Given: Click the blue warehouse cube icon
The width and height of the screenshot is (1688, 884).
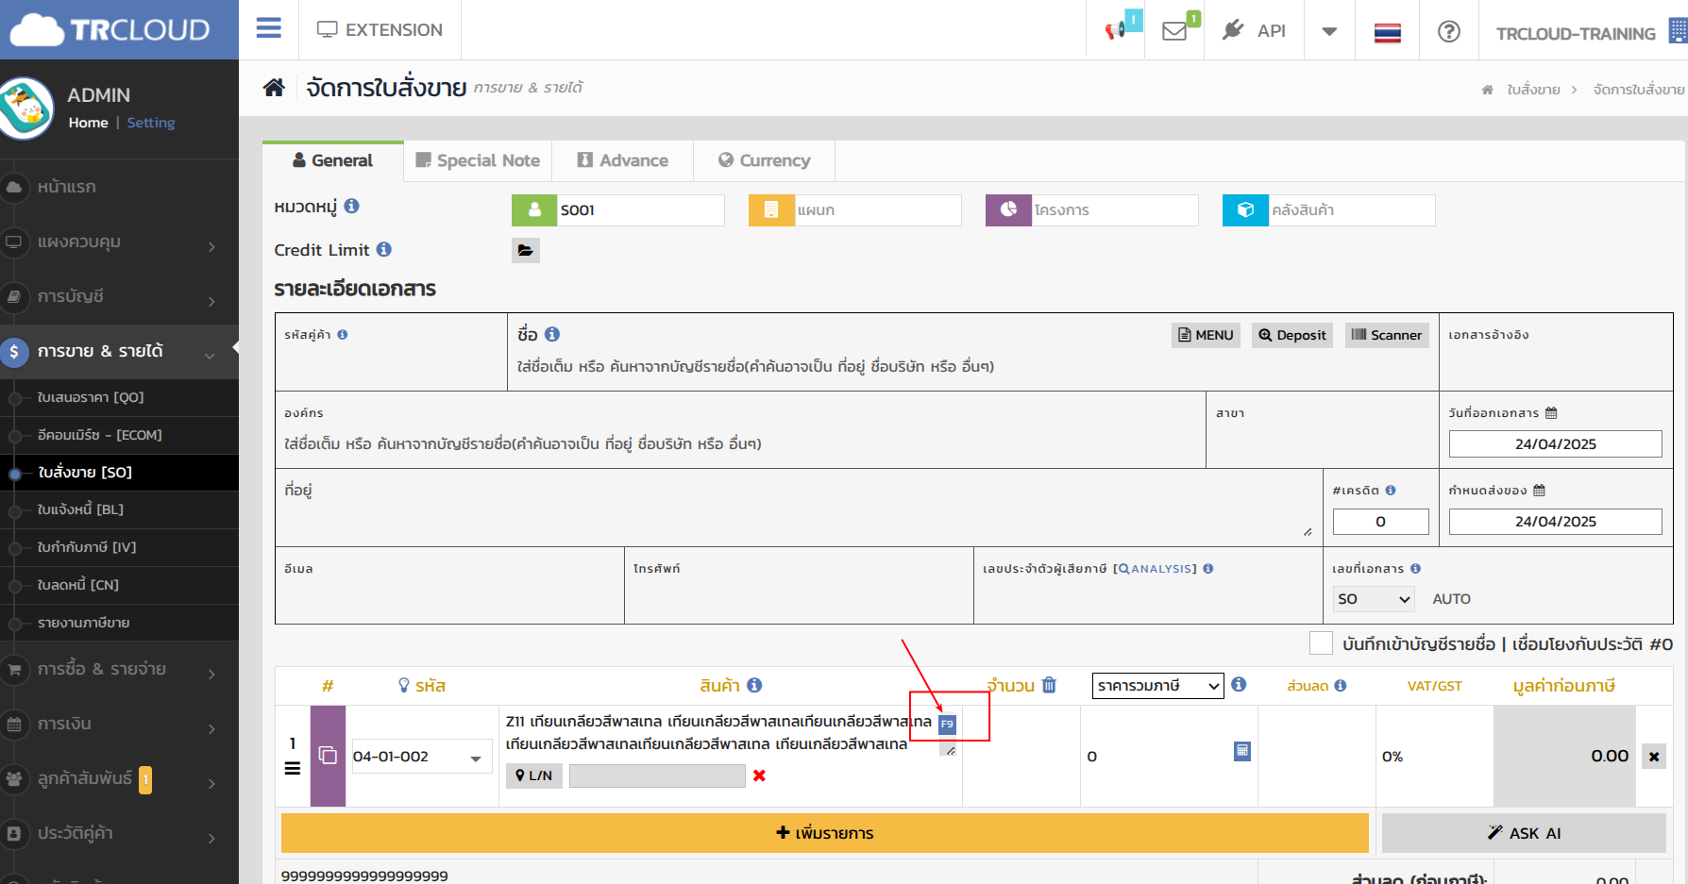Looking at the screenshot, I should pos(1245,210).
